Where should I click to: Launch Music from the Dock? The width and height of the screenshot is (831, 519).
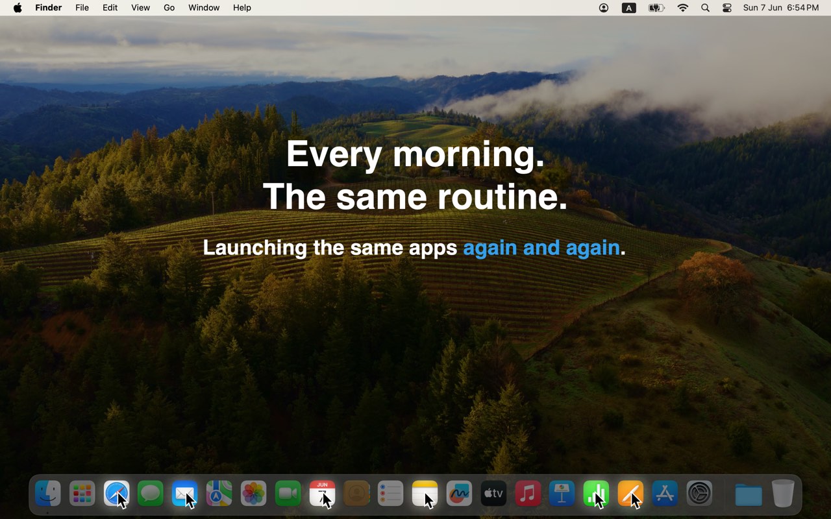(528, 494)
